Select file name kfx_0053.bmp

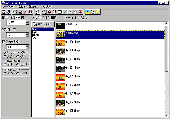72,111
